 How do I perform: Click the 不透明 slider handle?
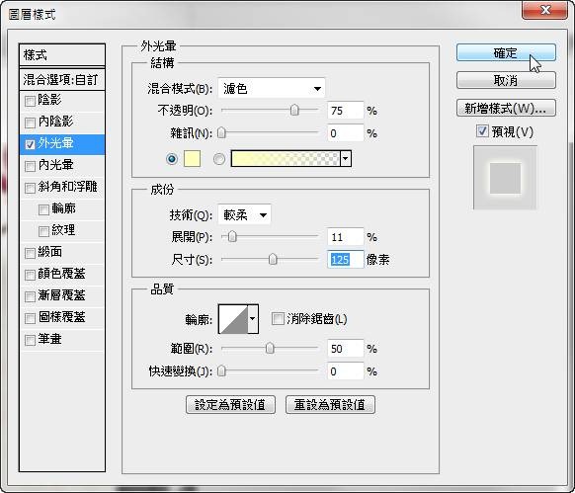pyautogui.click(x=294, y=110)
